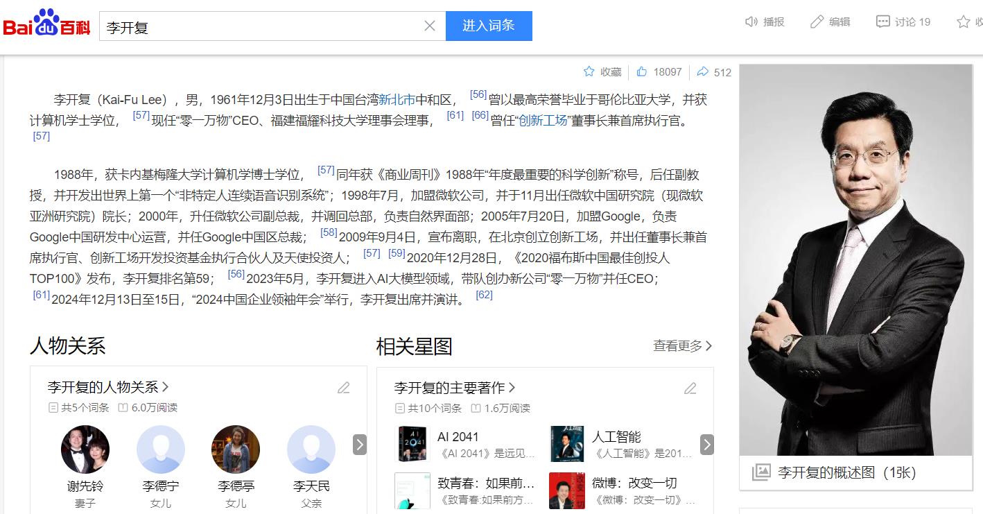Screen dimensions: 983x514
Task: Click 查看更多 in 相关星图
Action: click(682, 345)
